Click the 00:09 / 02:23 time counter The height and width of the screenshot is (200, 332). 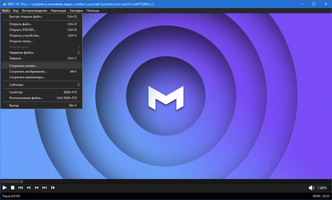[321, 196]
